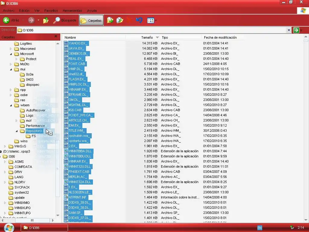309x232 pixels.
Task: Click folder tree horizontal scroll right arrow
Action: pos(53,220)
